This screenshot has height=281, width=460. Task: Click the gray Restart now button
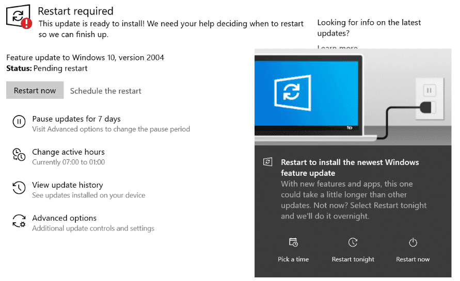[35, 90]
